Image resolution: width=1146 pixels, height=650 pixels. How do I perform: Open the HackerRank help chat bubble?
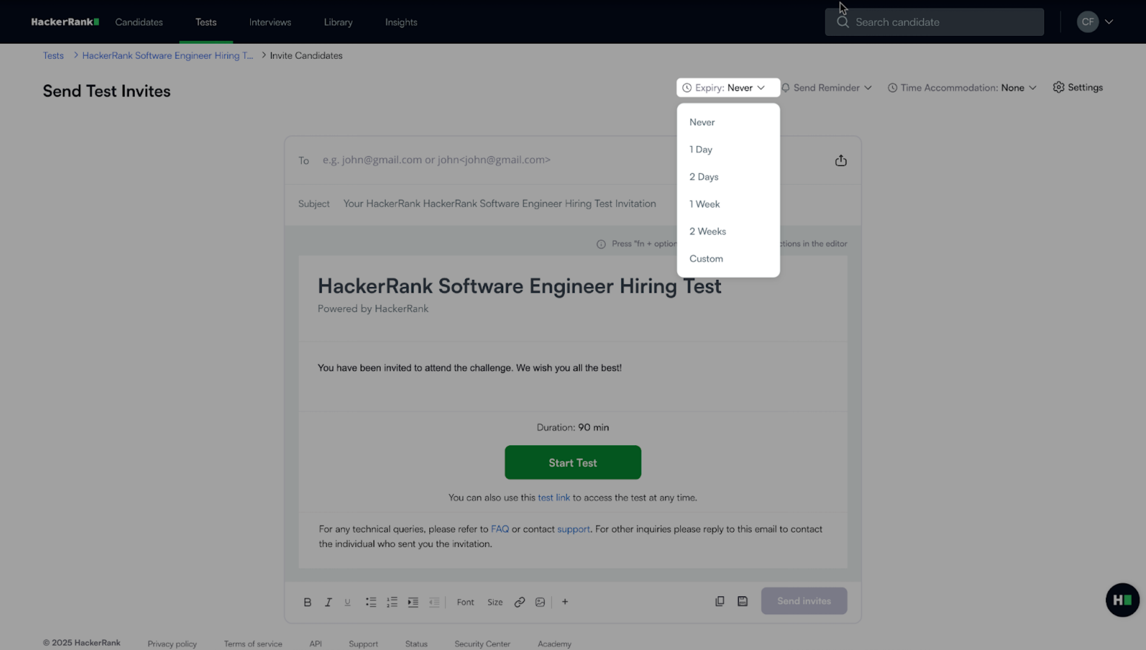[1122, 600]
